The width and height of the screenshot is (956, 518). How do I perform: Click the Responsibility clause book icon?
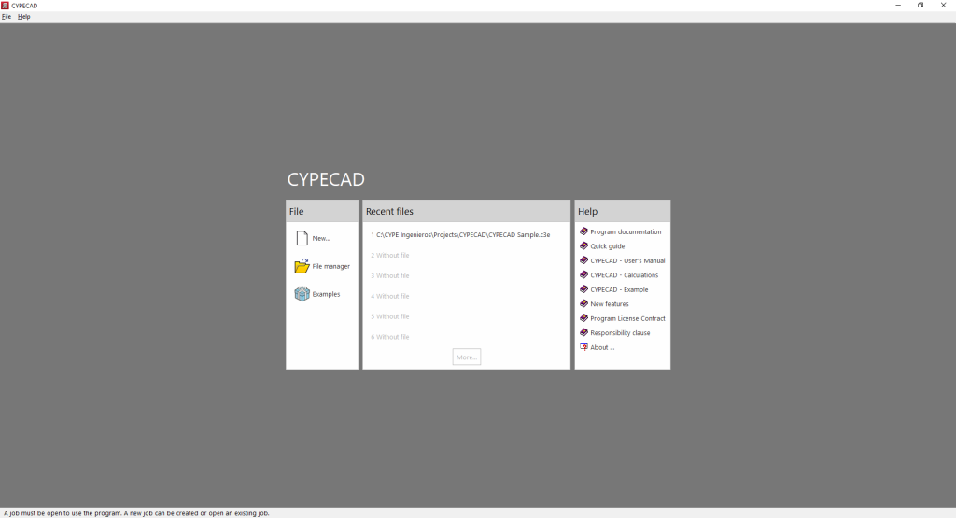583,333
